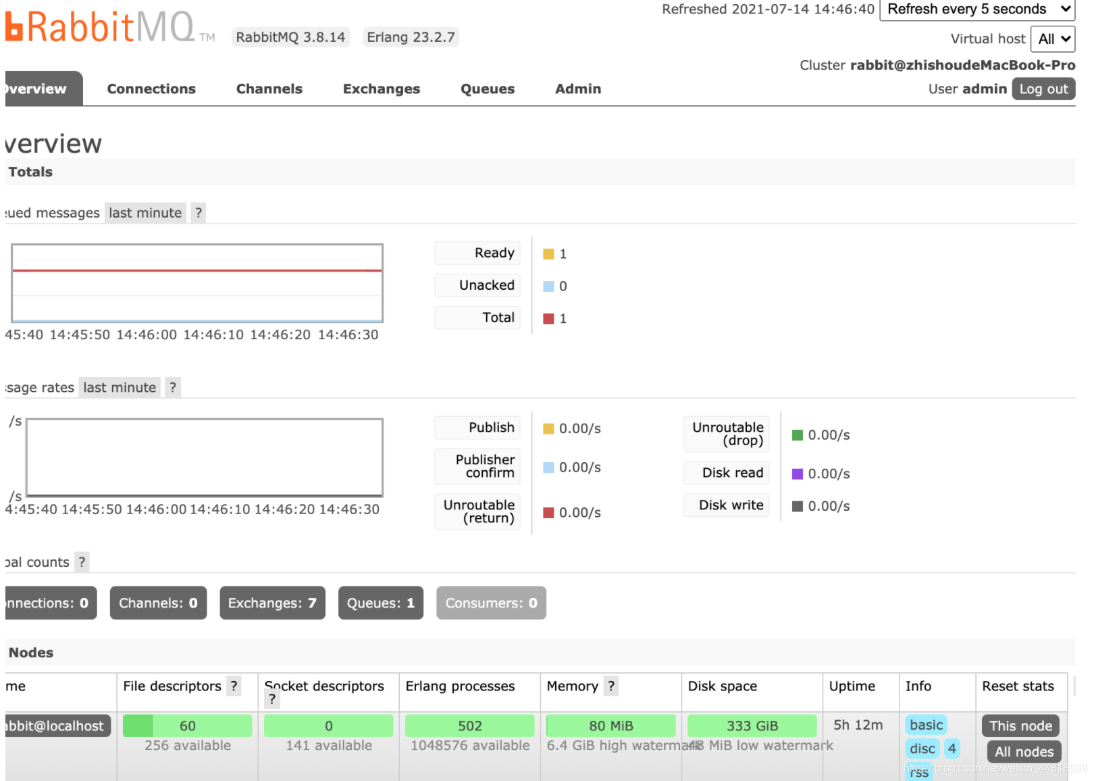Switch to the Admin tab
Image resolution: width=1094 pixels, height=781 pixels.
pos(578,89)
